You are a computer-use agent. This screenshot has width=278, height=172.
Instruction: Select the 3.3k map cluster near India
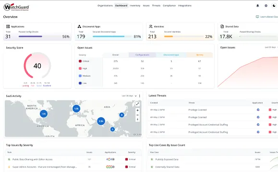(101, 121)
